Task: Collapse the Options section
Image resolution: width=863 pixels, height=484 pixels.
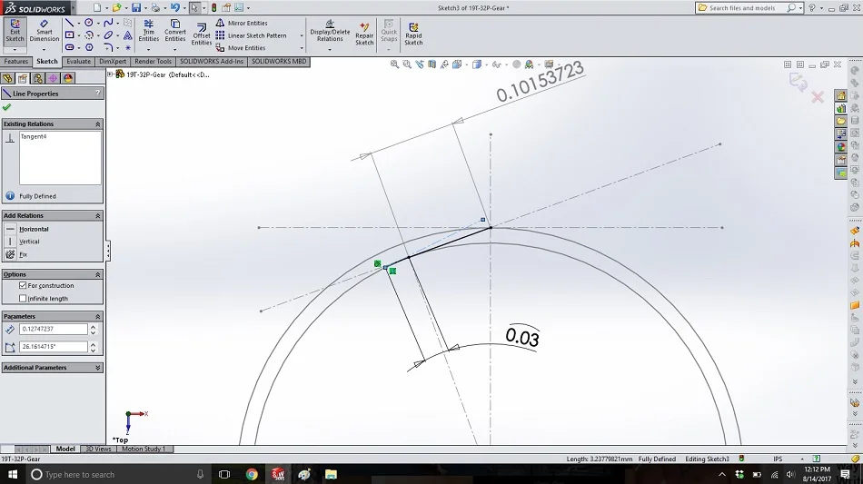Action: pyautogui.click(x=98, y=274)
